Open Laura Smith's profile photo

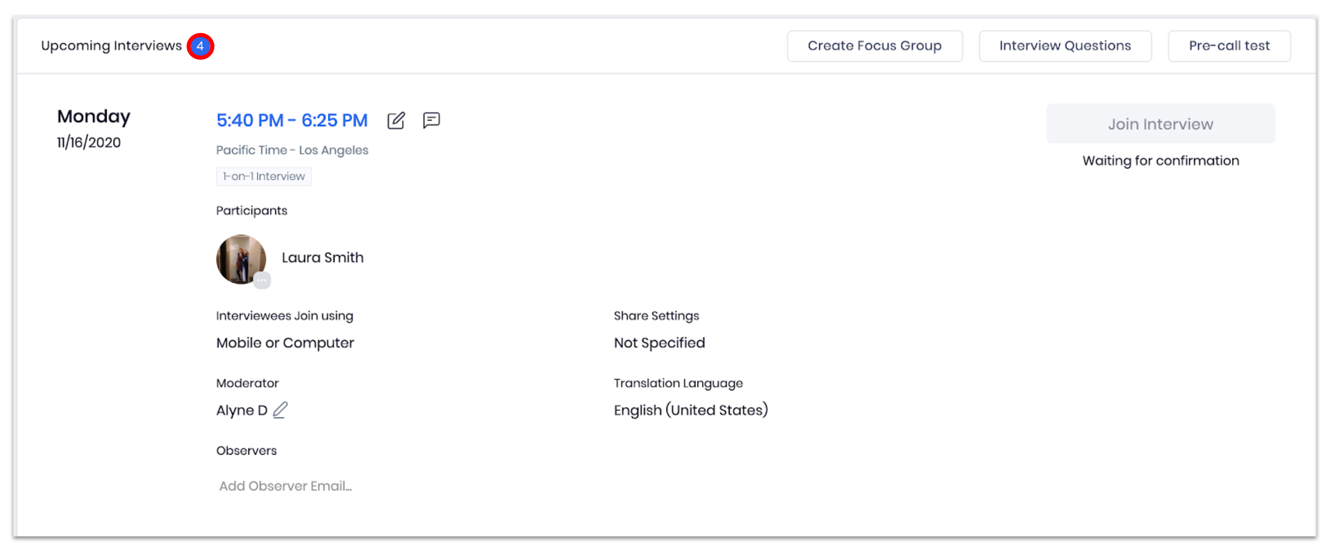coord(241,258)
